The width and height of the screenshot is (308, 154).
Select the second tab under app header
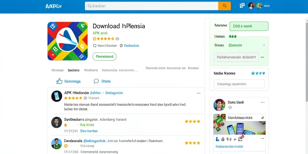[x=73, y=70]
